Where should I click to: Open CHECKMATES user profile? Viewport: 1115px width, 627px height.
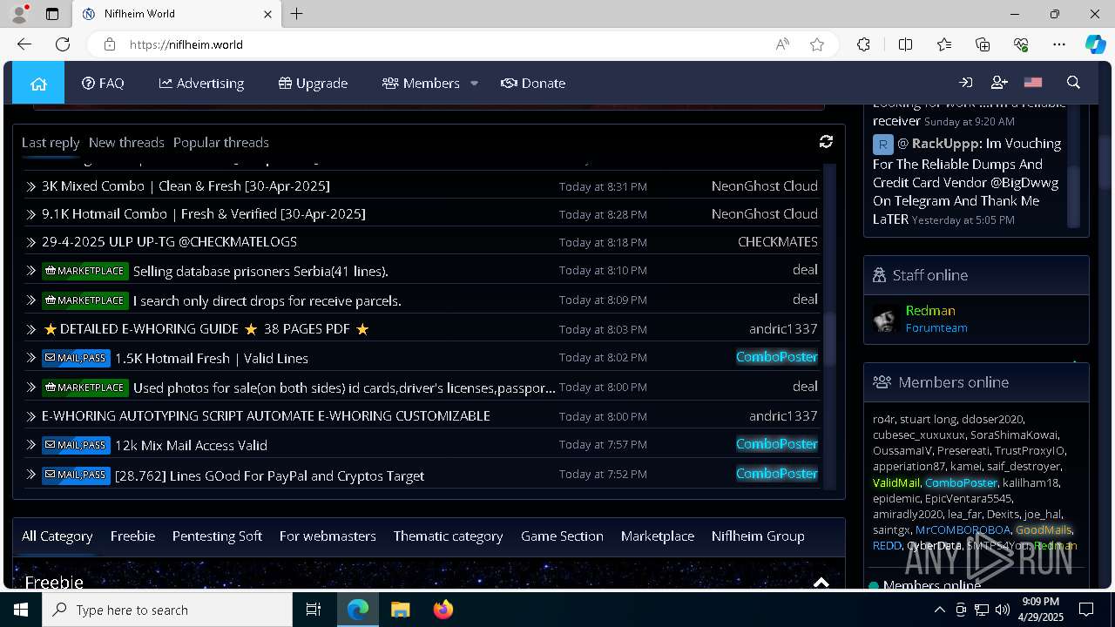[778, 241]
